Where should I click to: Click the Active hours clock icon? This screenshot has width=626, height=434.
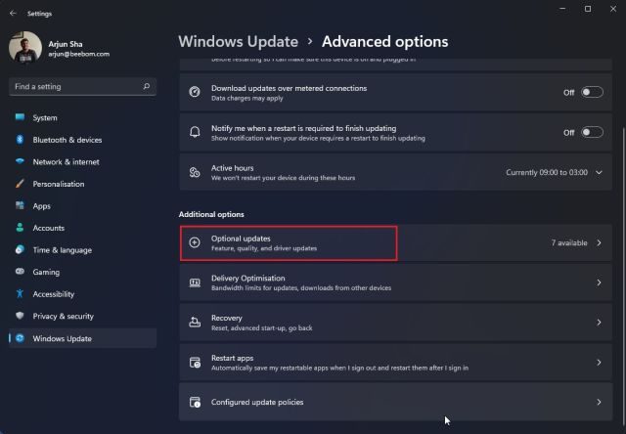point(195,172)
